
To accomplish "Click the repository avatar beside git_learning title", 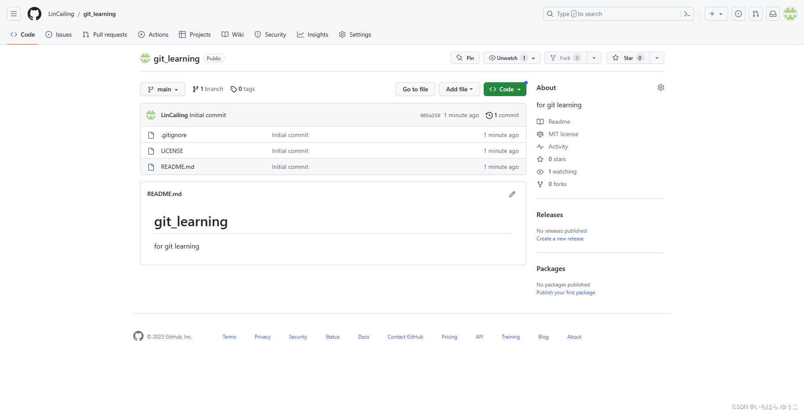I will tap(145, 58).
